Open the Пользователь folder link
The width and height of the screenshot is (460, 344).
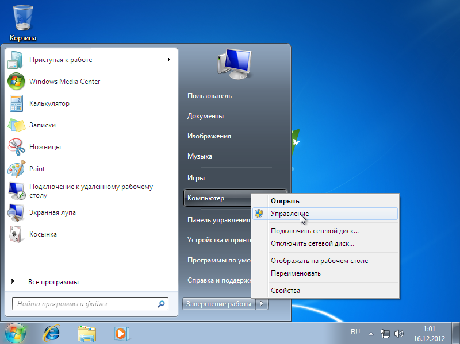click(209, 96)
